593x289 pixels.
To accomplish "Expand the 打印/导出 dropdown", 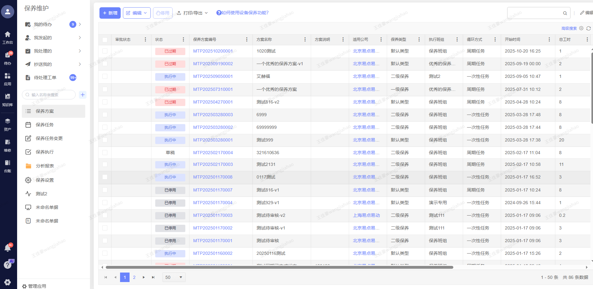I will click(x=192, y=13).
